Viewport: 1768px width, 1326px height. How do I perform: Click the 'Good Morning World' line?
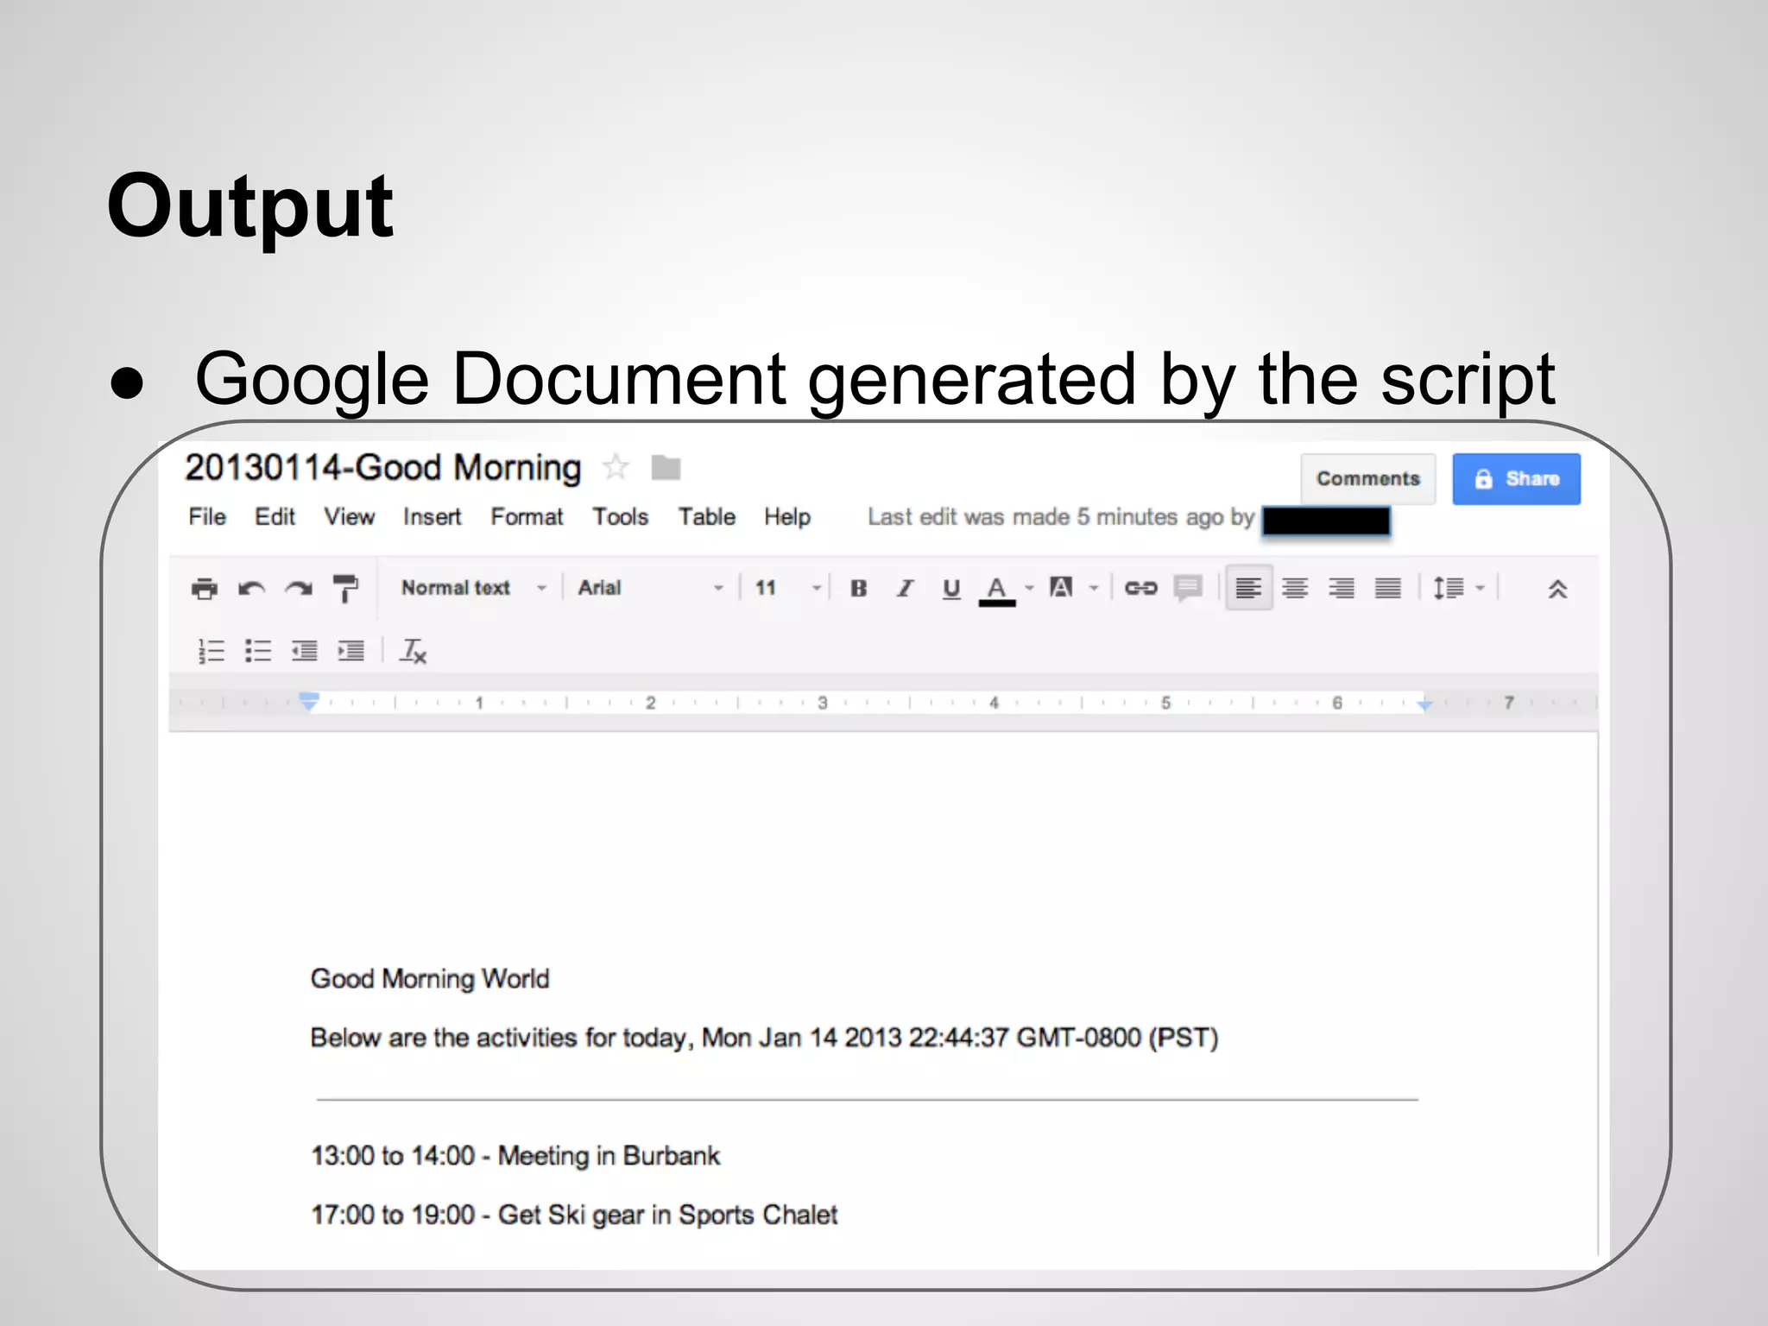click(x=430, y=979)
